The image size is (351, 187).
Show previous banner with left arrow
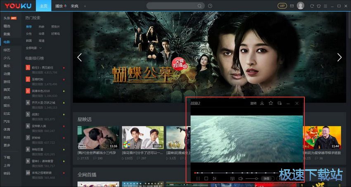[x=79, y=57]
